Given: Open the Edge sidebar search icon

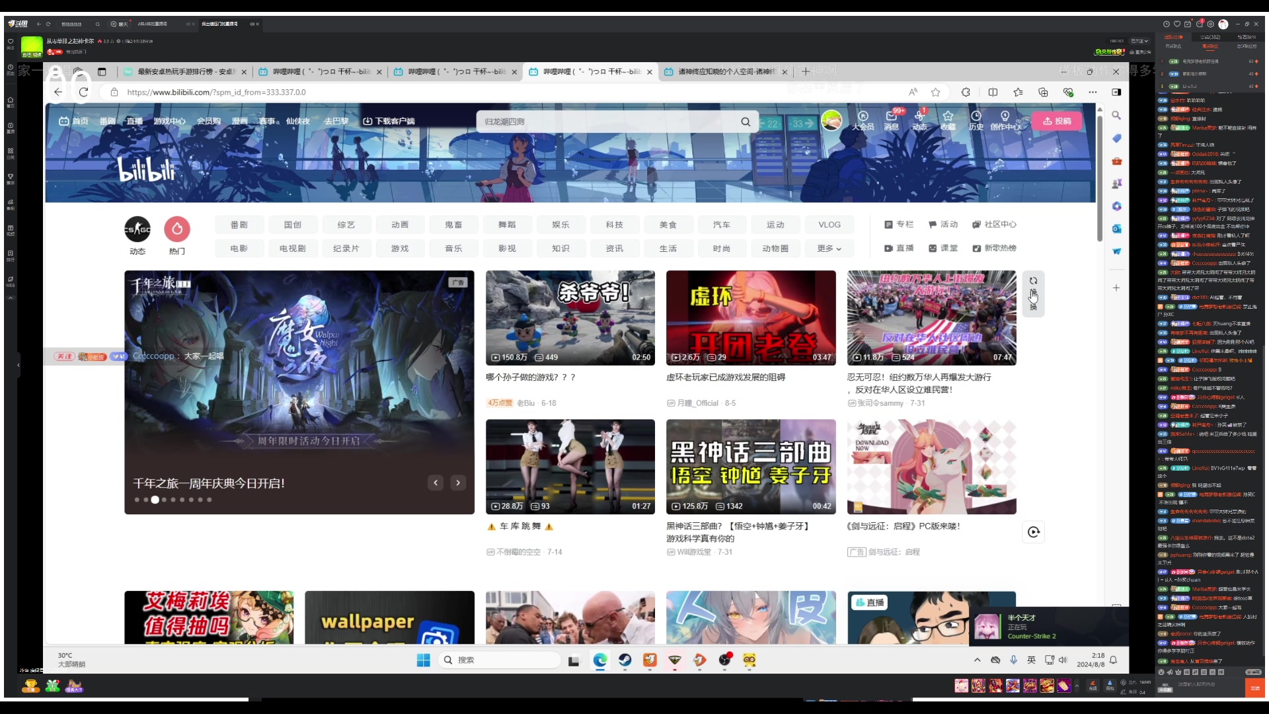Looking at the screenshot, I should tap(1116, 115).
